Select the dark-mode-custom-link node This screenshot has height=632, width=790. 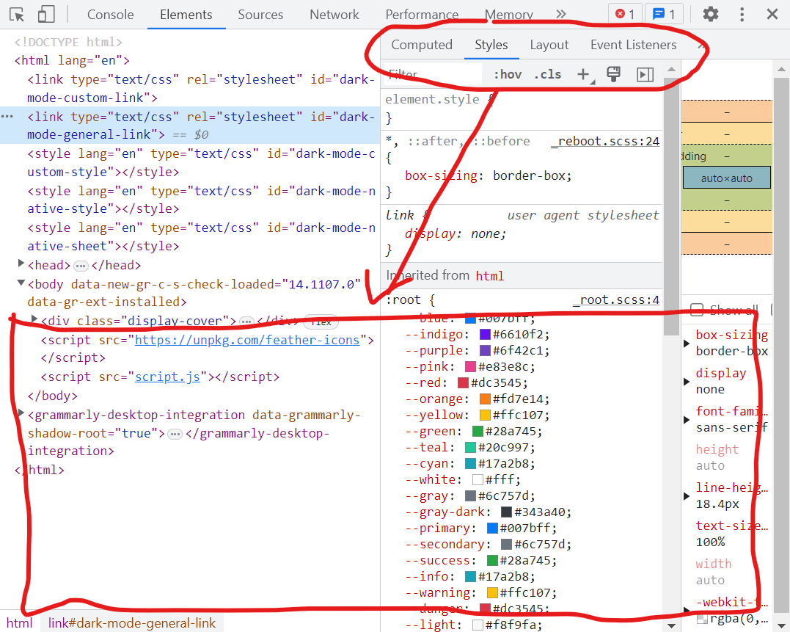(x=202, y=89)
